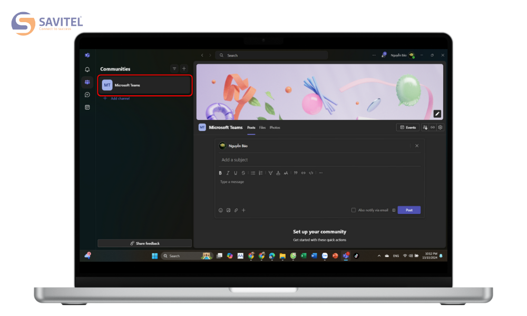Click the Add a subject field
527x316 pixels.
(319, 160)
